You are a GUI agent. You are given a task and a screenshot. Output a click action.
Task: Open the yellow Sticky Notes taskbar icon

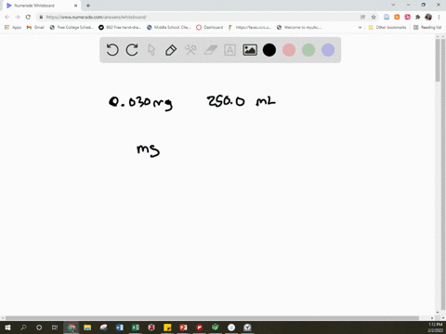(167, 328)
